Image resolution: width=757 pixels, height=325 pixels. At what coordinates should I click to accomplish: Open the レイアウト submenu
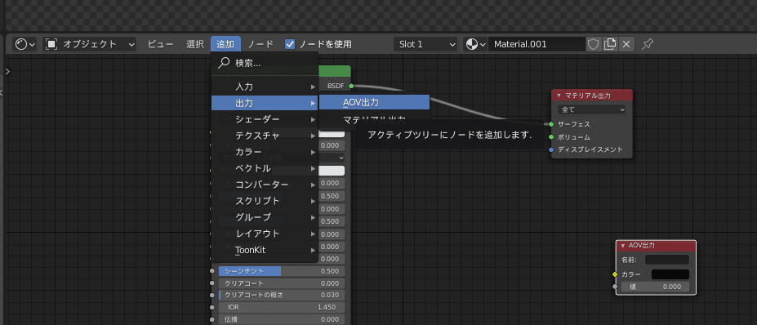click(x=265, y=234)
